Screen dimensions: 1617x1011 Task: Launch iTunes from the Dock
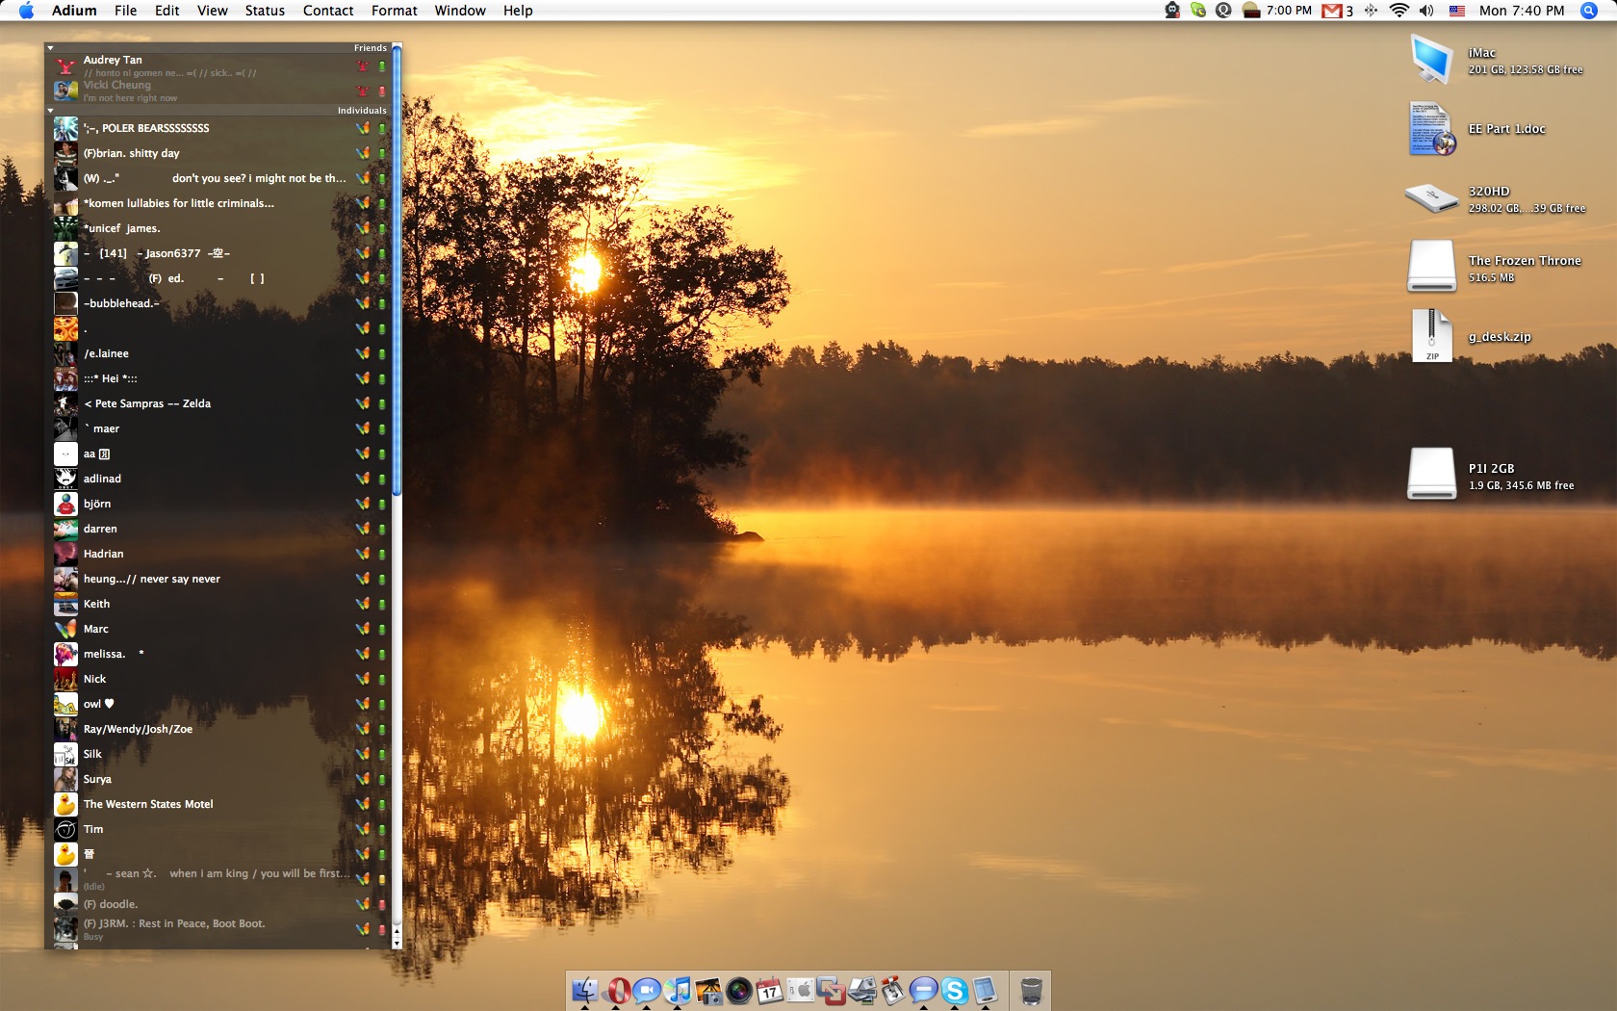(x=678, y=990)
